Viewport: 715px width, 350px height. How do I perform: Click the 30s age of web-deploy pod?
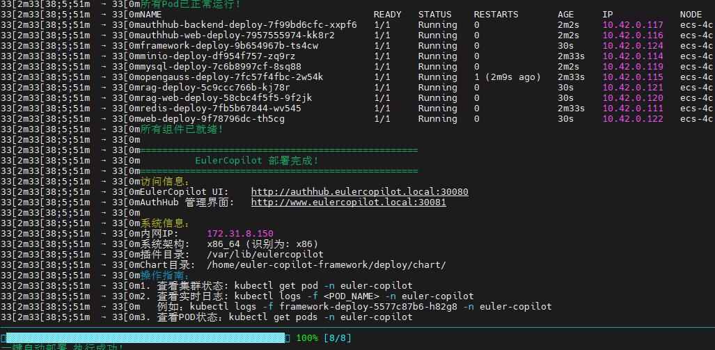(x=566, y=119)
